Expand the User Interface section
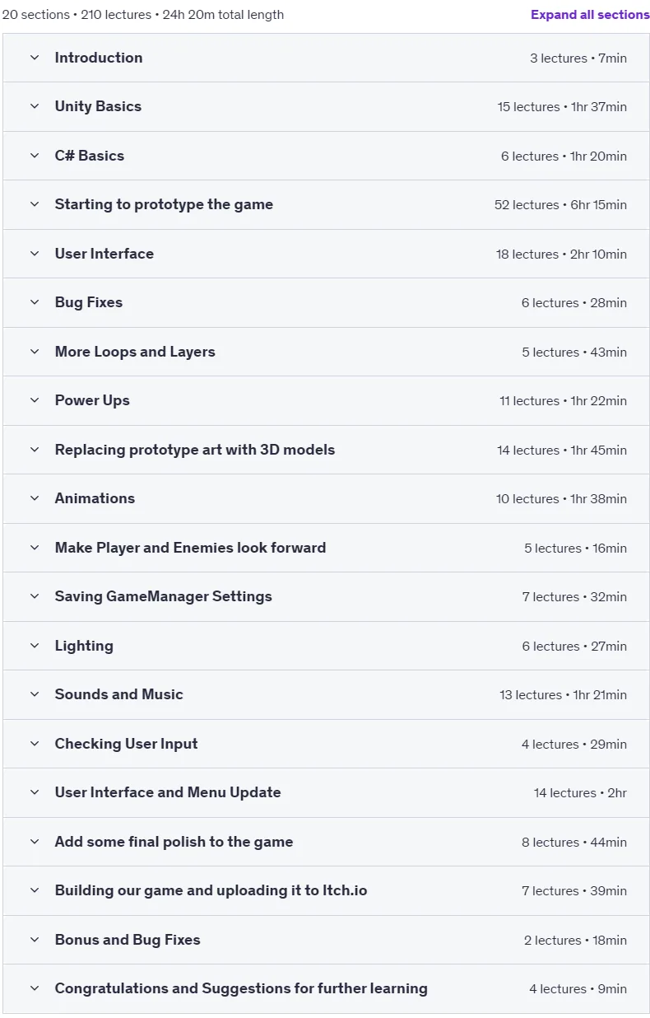 pos(326,254)
